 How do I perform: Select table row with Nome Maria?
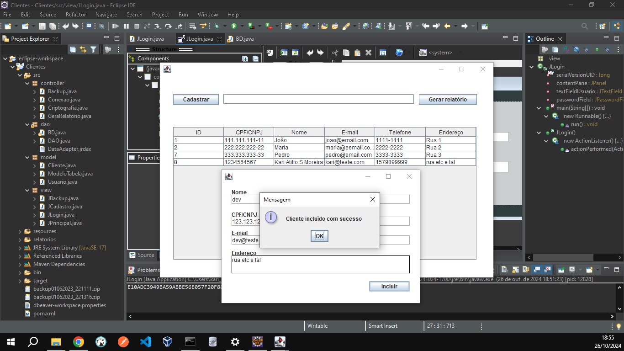[x=324, y=148]
